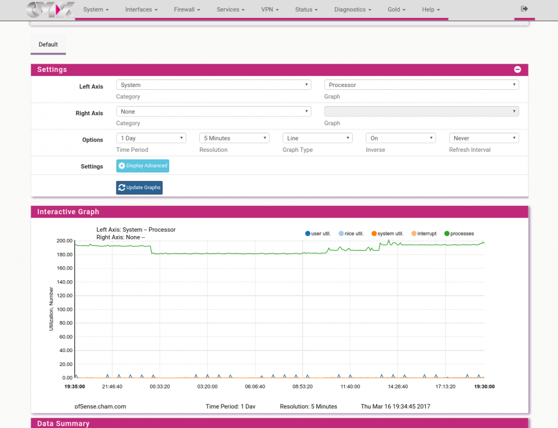Screen dimensions: 558x428
Task: Open the Graph Type dropdown set to Line
Action: coord(317,138)
